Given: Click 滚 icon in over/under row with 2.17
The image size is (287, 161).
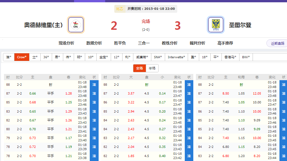Looking at the screenshot, I should coord(189,138).
